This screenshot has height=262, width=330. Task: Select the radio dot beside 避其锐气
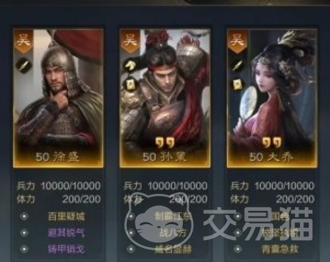click(24, 233)
